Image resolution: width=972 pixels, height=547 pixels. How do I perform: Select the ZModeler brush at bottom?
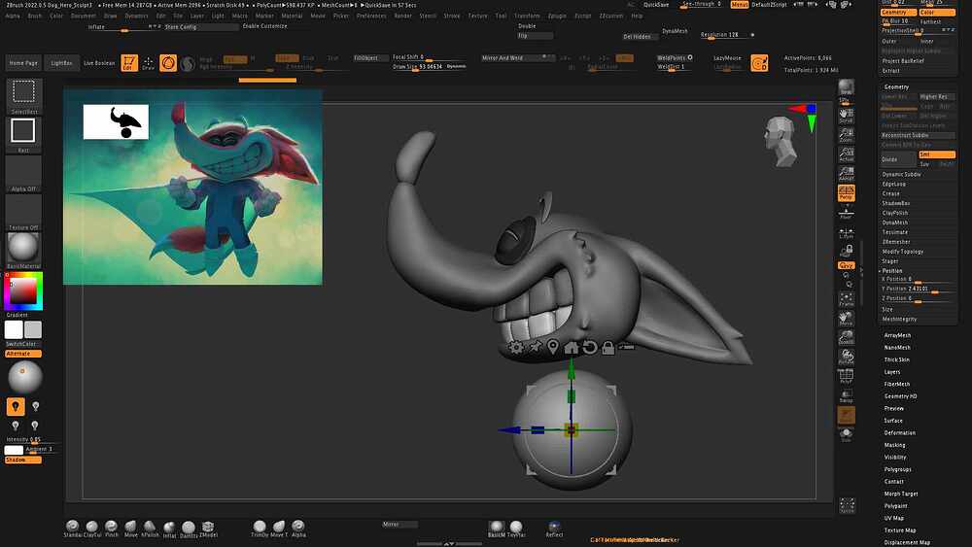(208, 528)
